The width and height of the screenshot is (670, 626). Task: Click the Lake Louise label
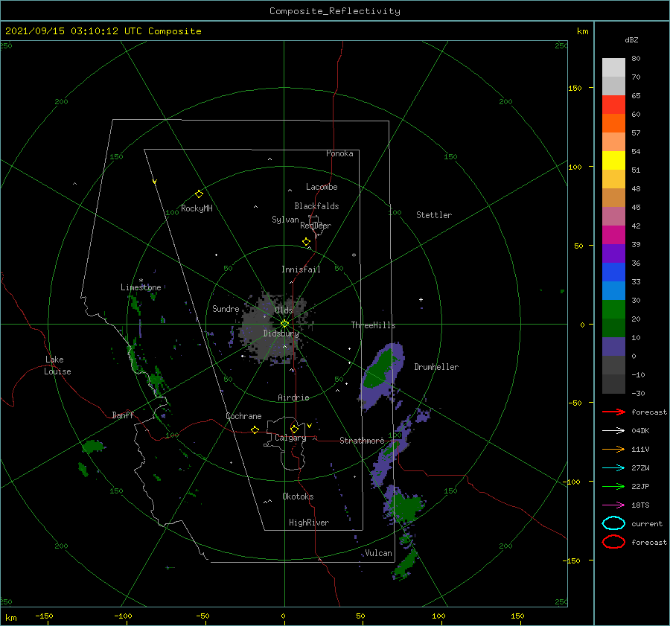(x=57, y=365)
